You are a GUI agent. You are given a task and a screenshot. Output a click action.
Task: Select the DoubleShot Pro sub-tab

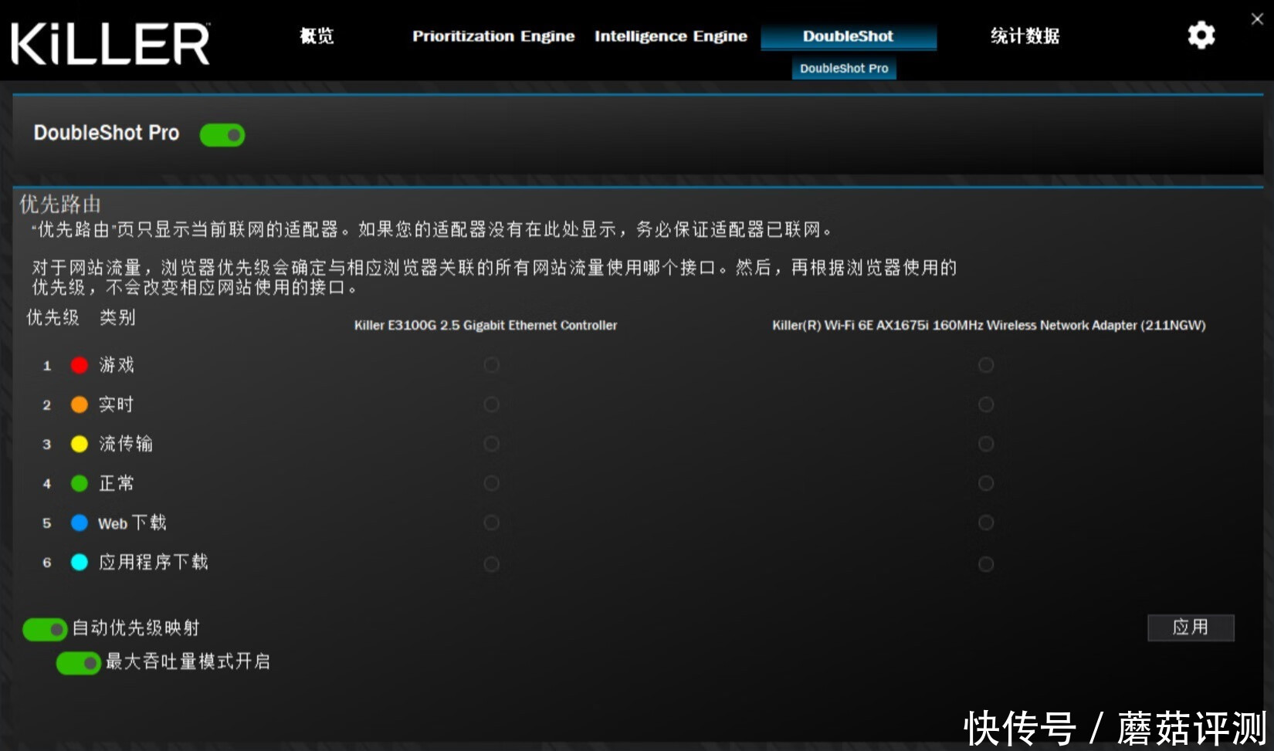click(844, 68)
